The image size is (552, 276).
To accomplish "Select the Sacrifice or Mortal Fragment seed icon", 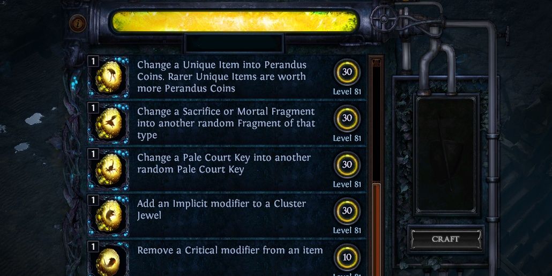I will (x=108, y=123).
